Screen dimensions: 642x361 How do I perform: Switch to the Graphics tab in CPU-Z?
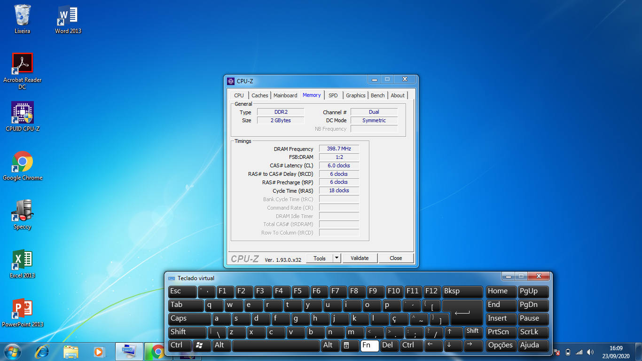(x=356, y=95)
